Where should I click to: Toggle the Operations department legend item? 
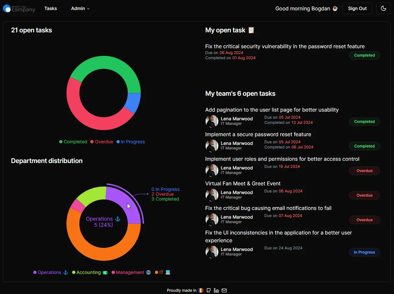tap(50, 272)
